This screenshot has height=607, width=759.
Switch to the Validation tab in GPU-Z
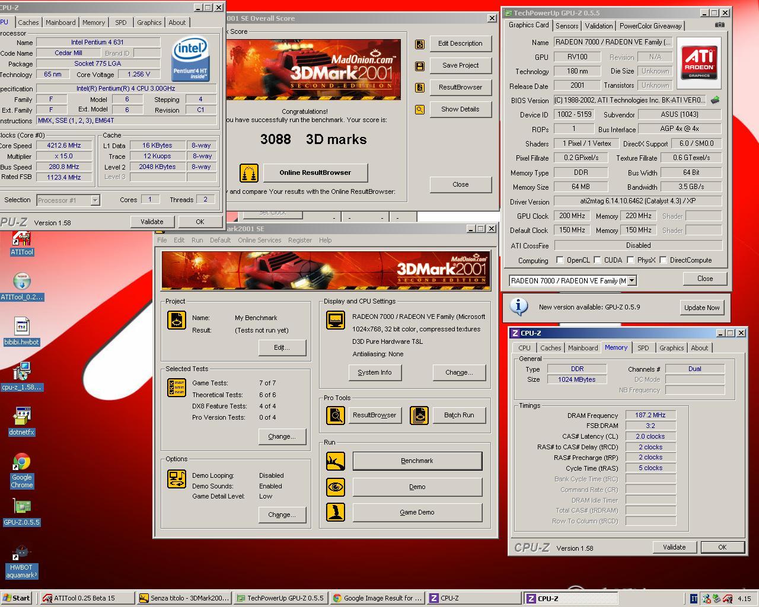(x=599, y=26)
